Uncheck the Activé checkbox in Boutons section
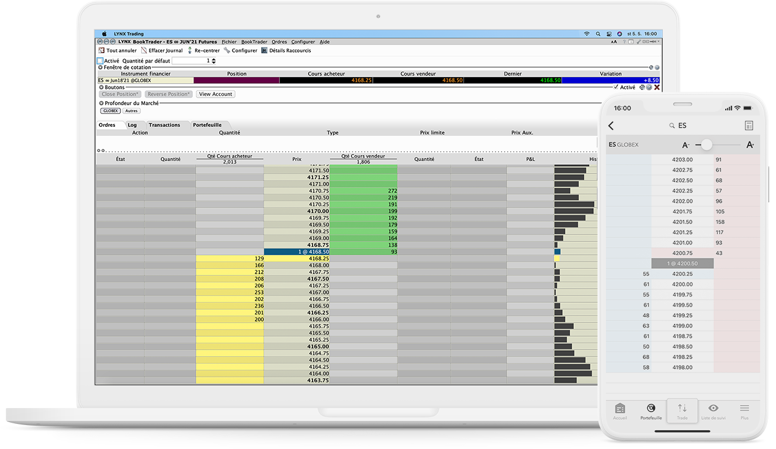Viewport: 776px width, 449px height. (616, 87)
